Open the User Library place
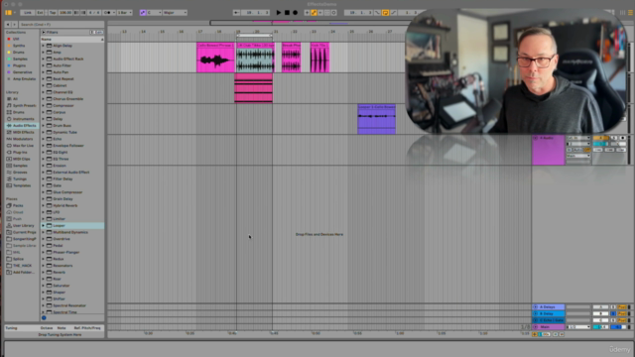The width and height of the screenshot is (635, 357). (x=23, y=225)
